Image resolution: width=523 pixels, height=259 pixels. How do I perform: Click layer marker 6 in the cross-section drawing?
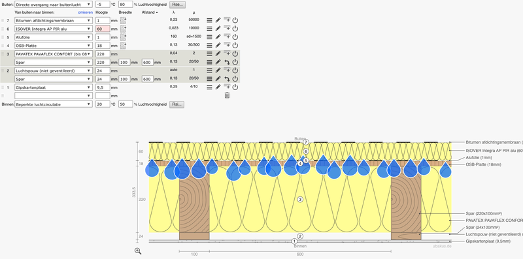coord(306,151)
